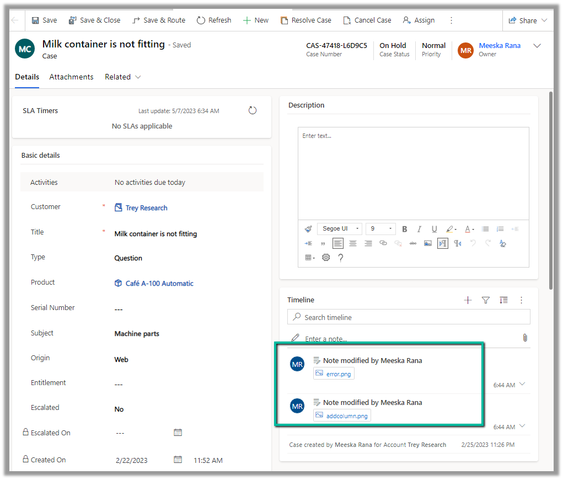This screenshot has height=480, width=563.
Task: Add a new timeline record with plus icon
Action: point(468,300)
